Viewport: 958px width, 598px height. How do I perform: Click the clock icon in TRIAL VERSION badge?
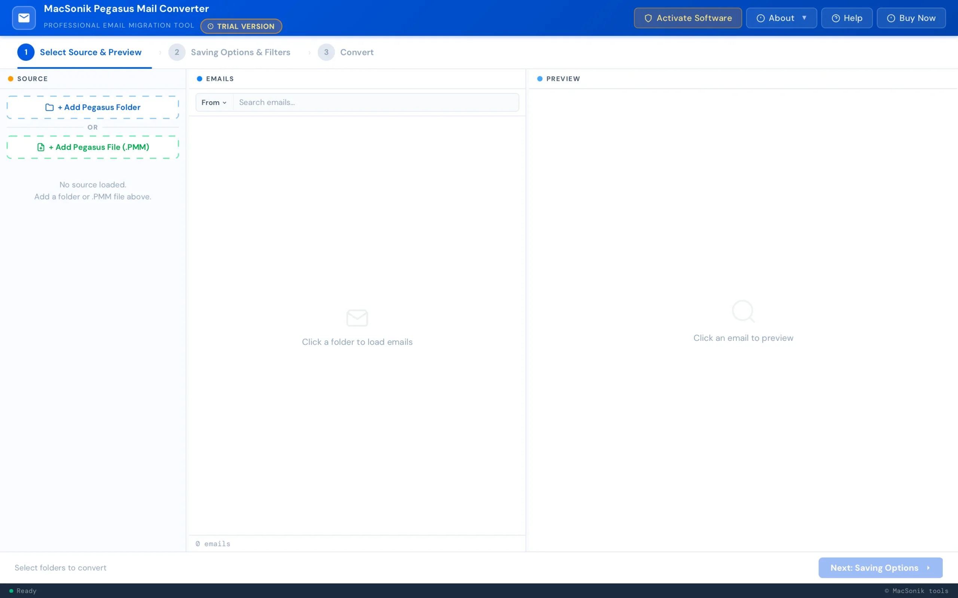pos(211,27)
